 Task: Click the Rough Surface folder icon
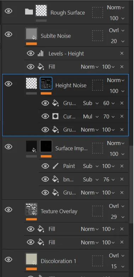29,12
